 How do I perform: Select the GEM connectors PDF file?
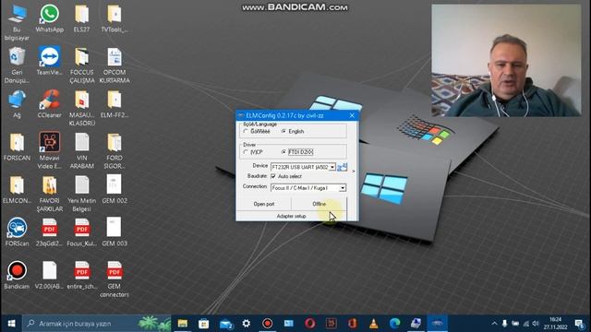(x=115, y=279)
